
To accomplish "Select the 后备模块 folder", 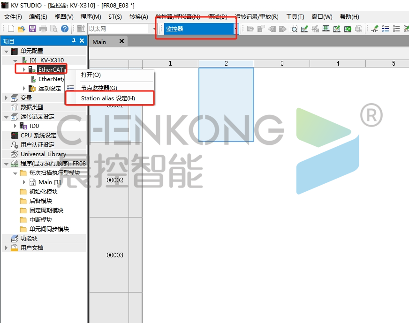I will pos(41,201).
